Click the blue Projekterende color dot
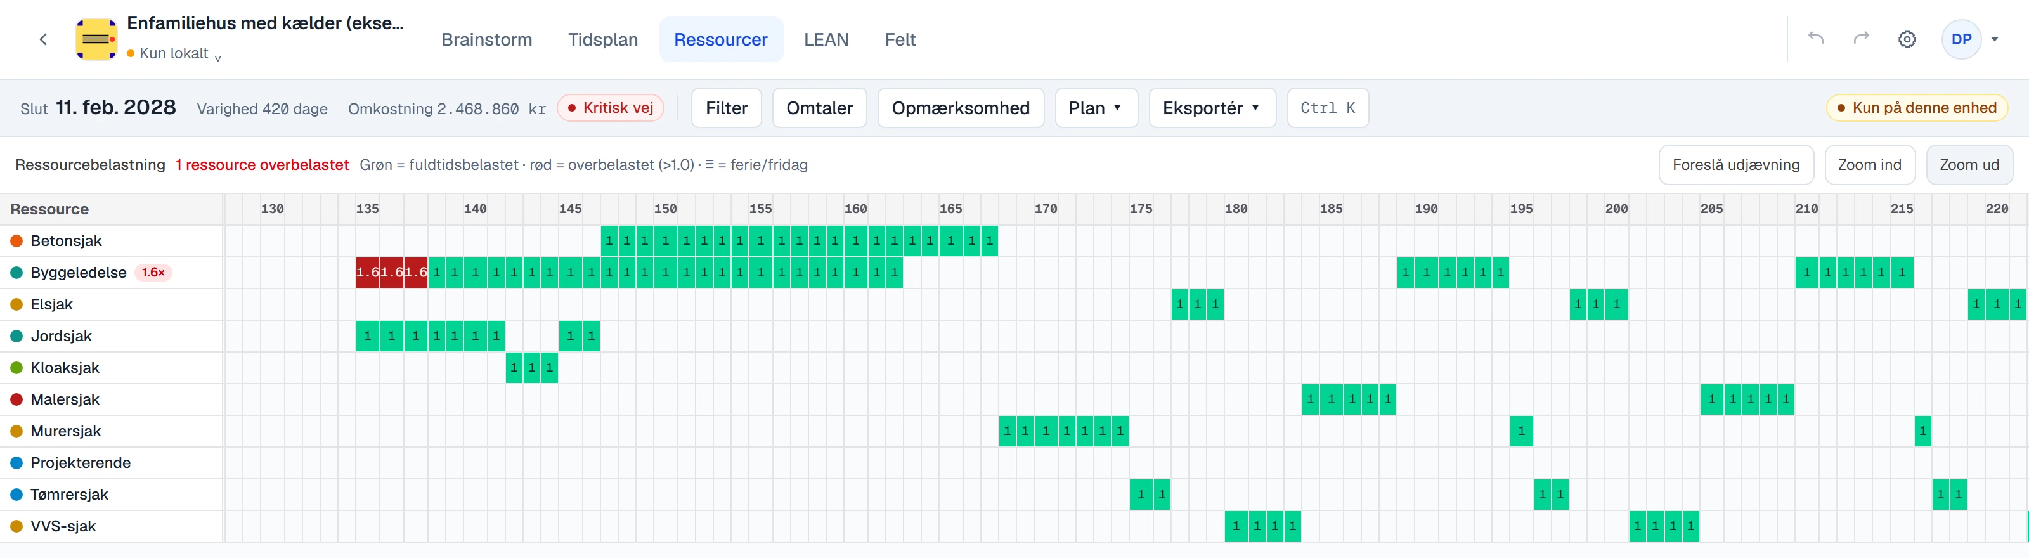Screen dimensions: 2029x558 (16, 463)
